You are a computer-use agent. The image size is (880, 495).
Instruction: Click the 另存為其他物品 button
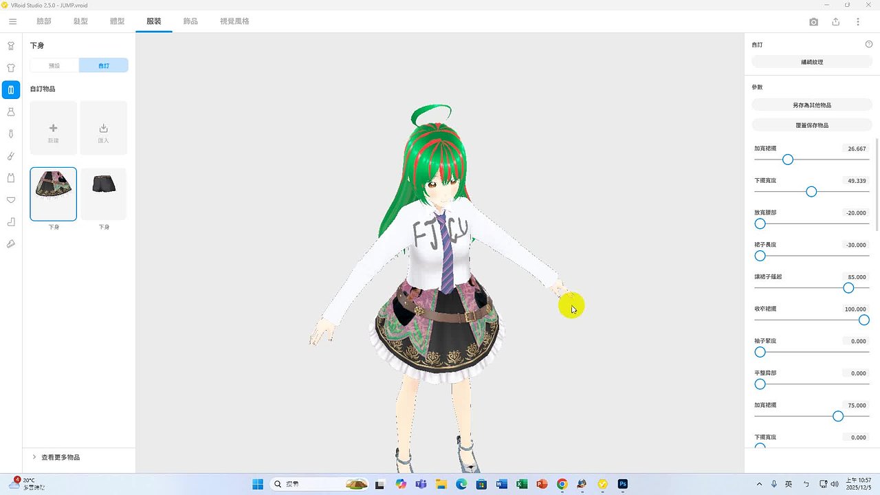tap(812, 105)
